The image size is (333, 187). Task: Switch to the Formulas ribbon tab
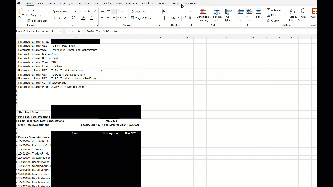tap(84, 3)
